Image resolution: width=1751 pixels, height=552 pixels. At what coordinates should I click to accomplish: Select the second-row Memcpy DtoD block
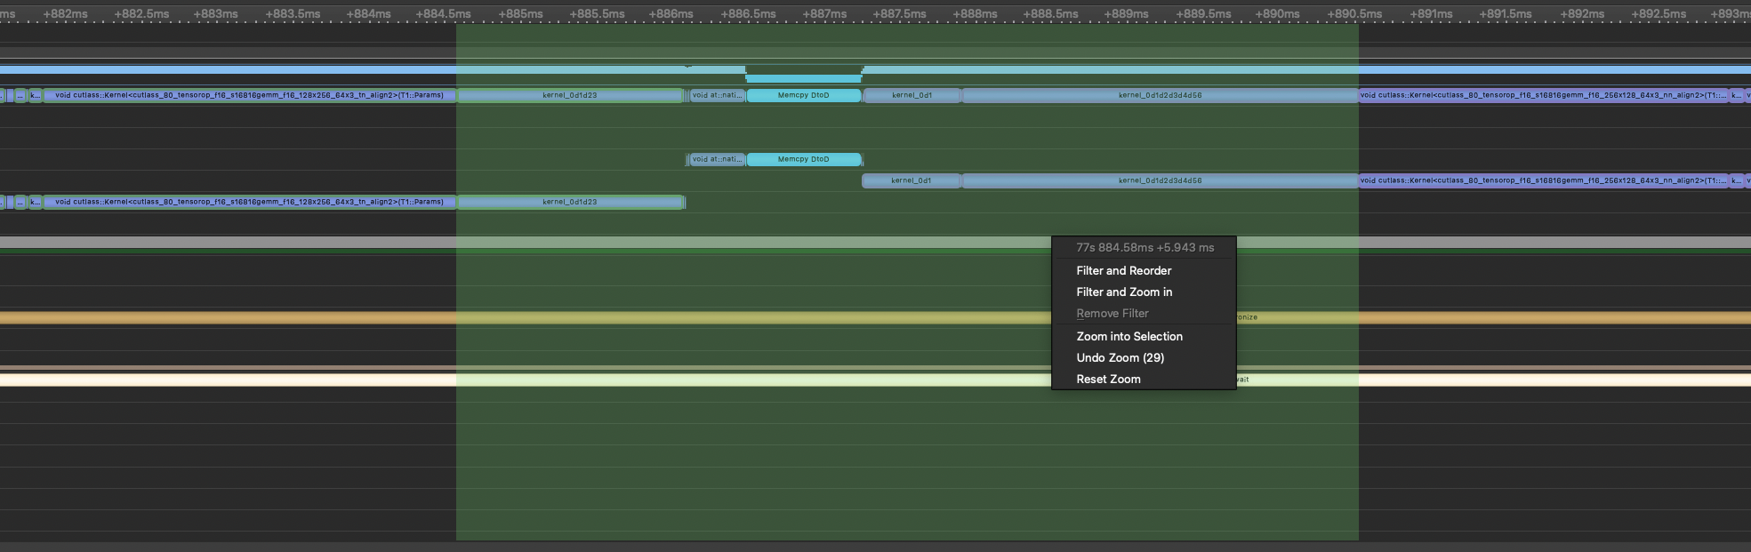804,159
